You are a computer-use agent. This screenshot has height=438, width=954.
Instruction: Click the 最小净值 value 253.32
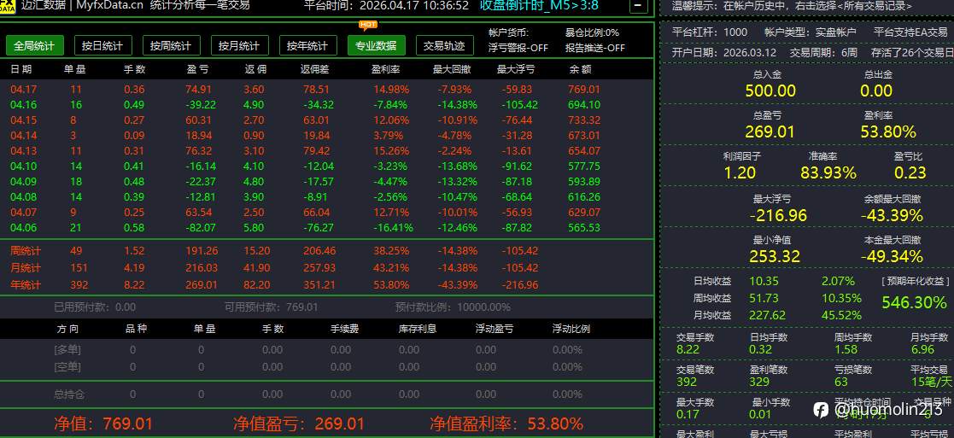(775, 256)
